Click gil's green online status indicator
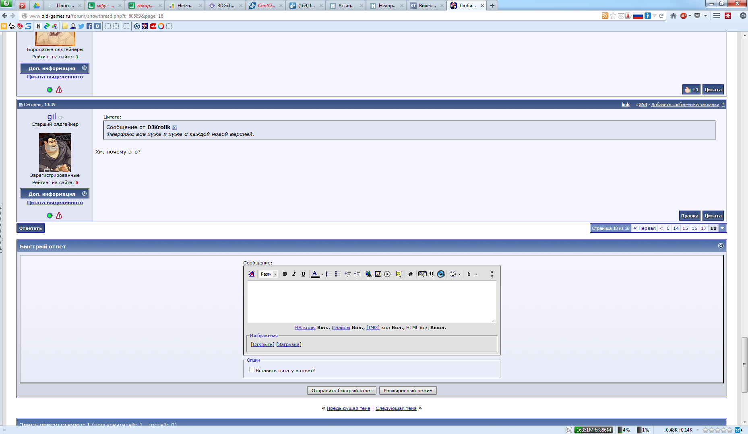748x434 pixels. tap(50, 216)
